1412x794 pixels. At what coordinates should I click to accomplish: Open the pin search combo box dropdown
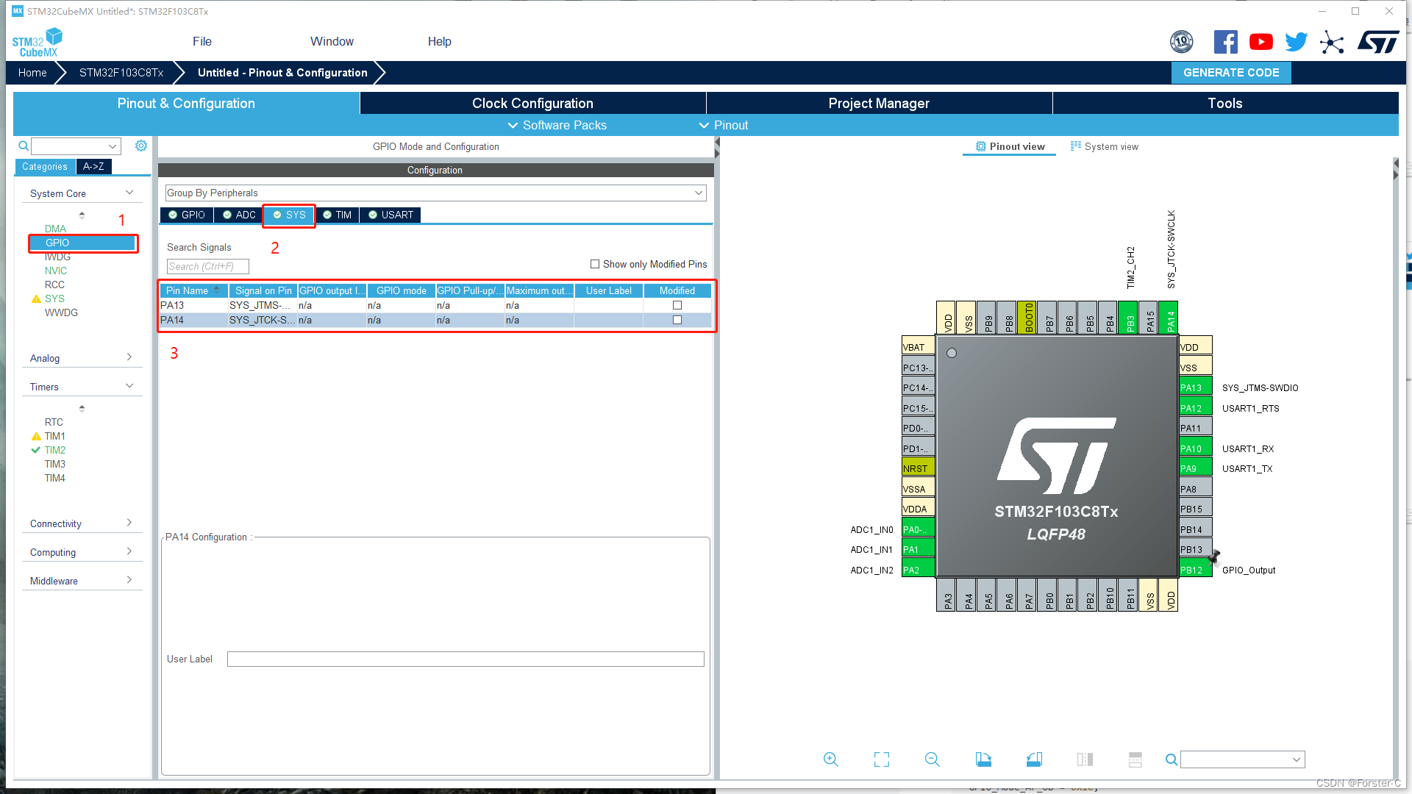(x=1297, y=759)
